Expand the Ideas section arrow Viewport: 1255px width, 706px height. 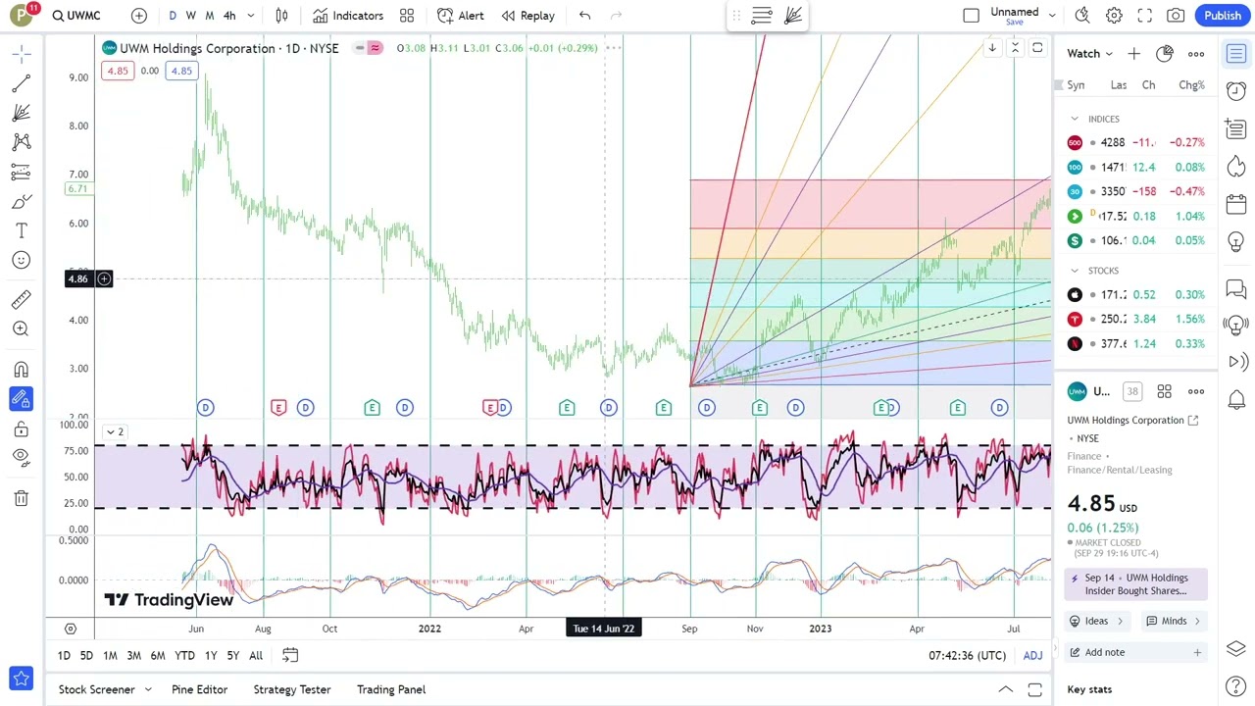[1120, 621]
